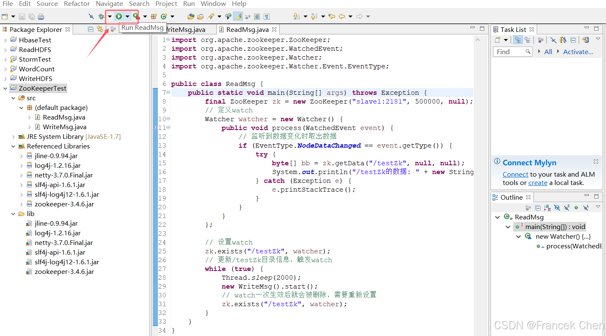Toggle Link with Editor in Package Explorer
This screenshot has width=606, height=336.
(100, 29)
